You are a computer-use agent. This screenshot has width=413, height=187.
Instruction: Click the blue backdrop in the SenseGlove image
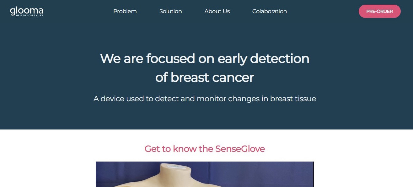coord(267,173)
